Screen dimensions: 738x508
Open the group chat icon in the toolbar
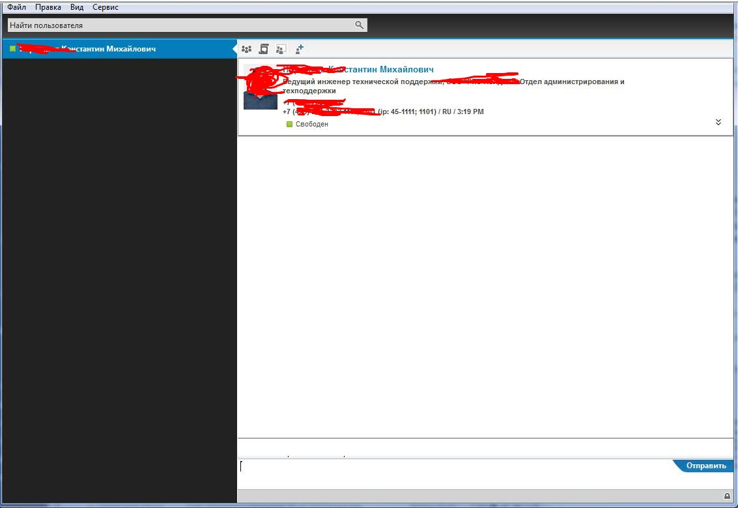tap(246, 48)
